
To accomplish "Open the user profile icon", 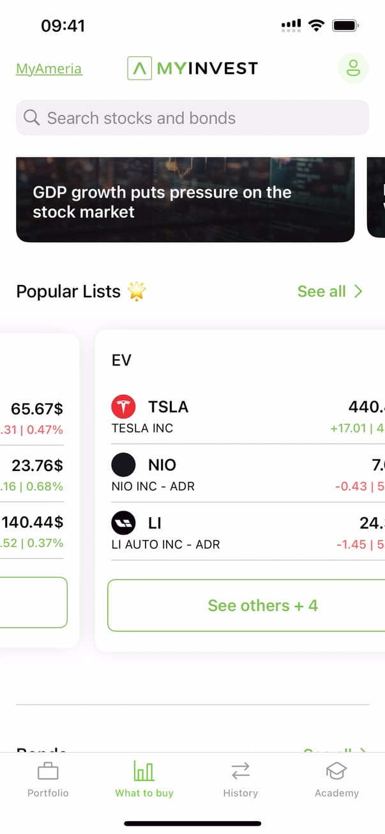I will pos(353,68).
